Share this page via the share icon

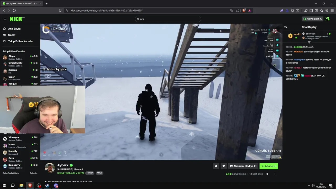pyautogui.click(x=238, y=10)
